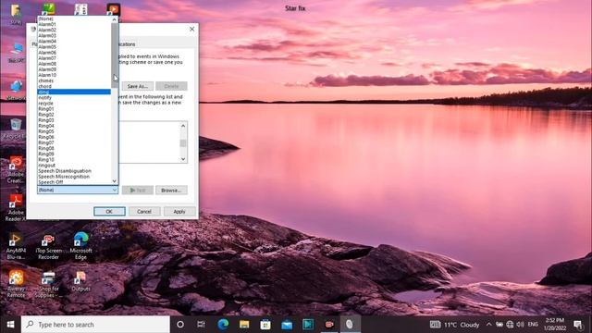Click OK in the Sound dialog

click(109, 212)
